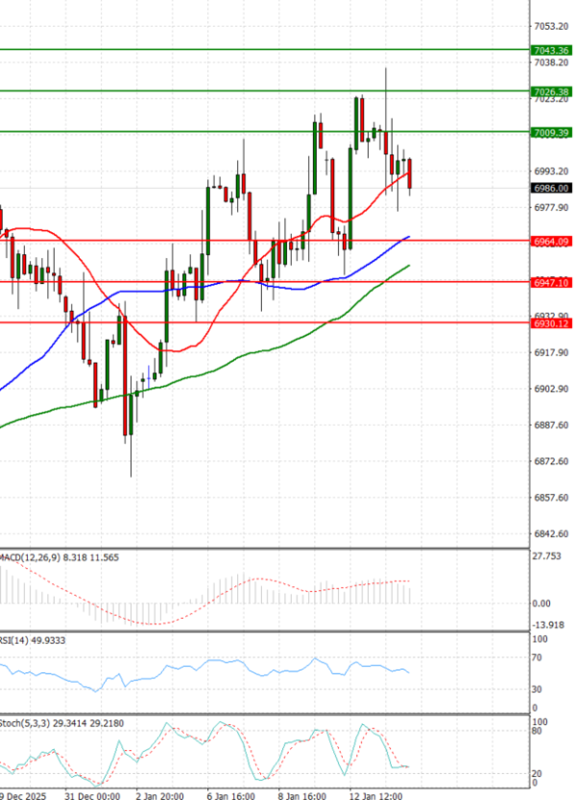This screenshot has width=576, height=800.
Task: Click the 7026.38 green resistance price label
Action: click(550, 92)
